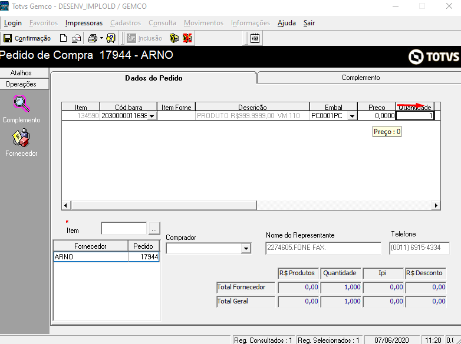Click the Preco column header
Image resolution: width=461 pixels, height=344 pixels.
pos(377,108)
